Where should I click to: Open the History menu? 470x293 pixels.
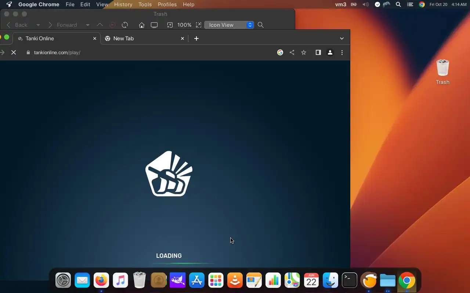click(123, 4)
